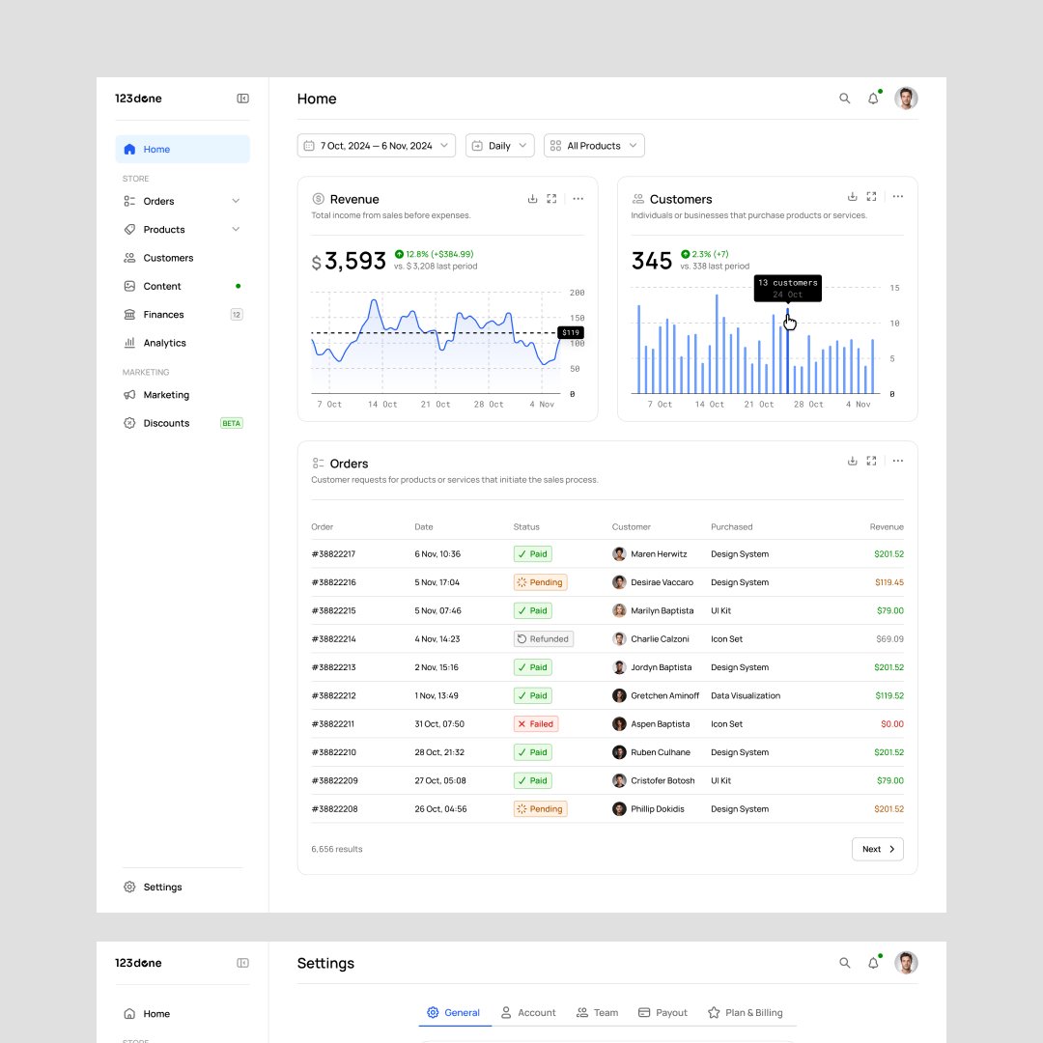Click the 123done logo in Home window

coord(138,99)
